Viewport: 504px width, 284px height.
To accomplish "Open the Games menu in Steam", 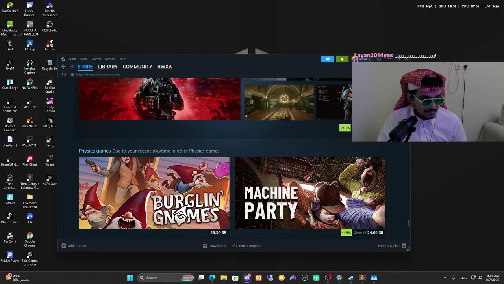I will pyautogui.click(x=110, y=59).
